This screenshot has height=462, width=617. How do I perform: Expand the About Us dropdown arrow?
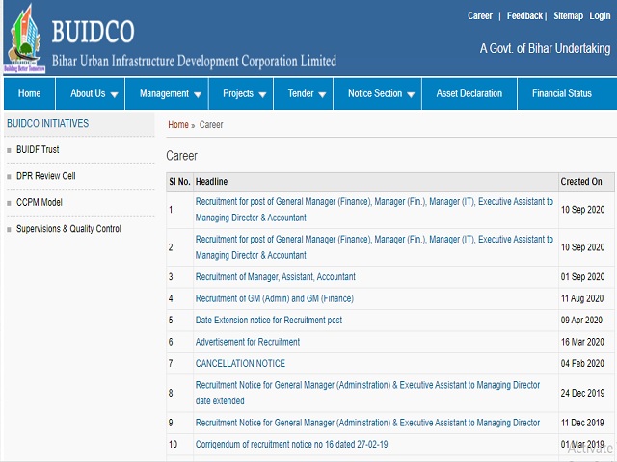click(x=115, y=94)
